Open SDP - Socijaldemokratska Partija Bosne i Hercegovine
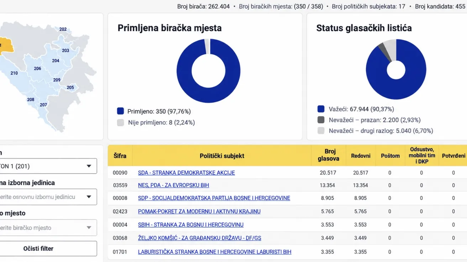The width and height of the screenshot is (467, 262). 214,198
